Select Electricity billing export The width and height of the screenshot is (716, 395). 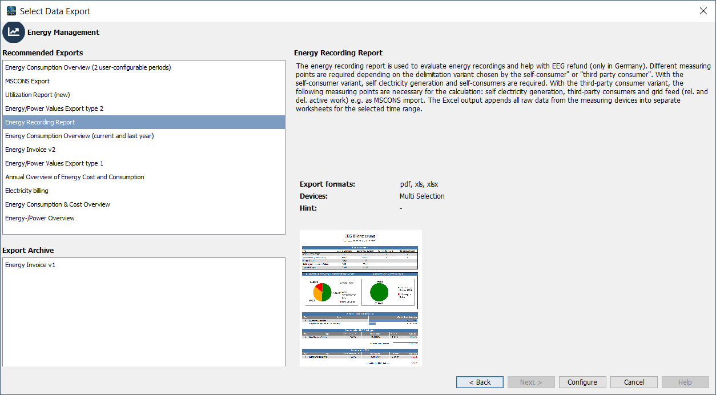click(27, 191)
